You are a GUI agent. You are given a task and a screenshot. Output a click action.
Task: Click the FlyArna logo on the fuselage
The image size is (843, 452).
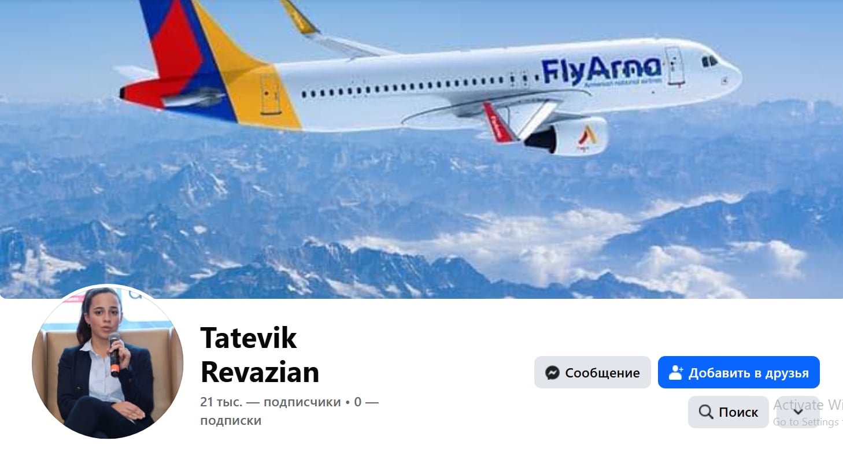(601, 71)
